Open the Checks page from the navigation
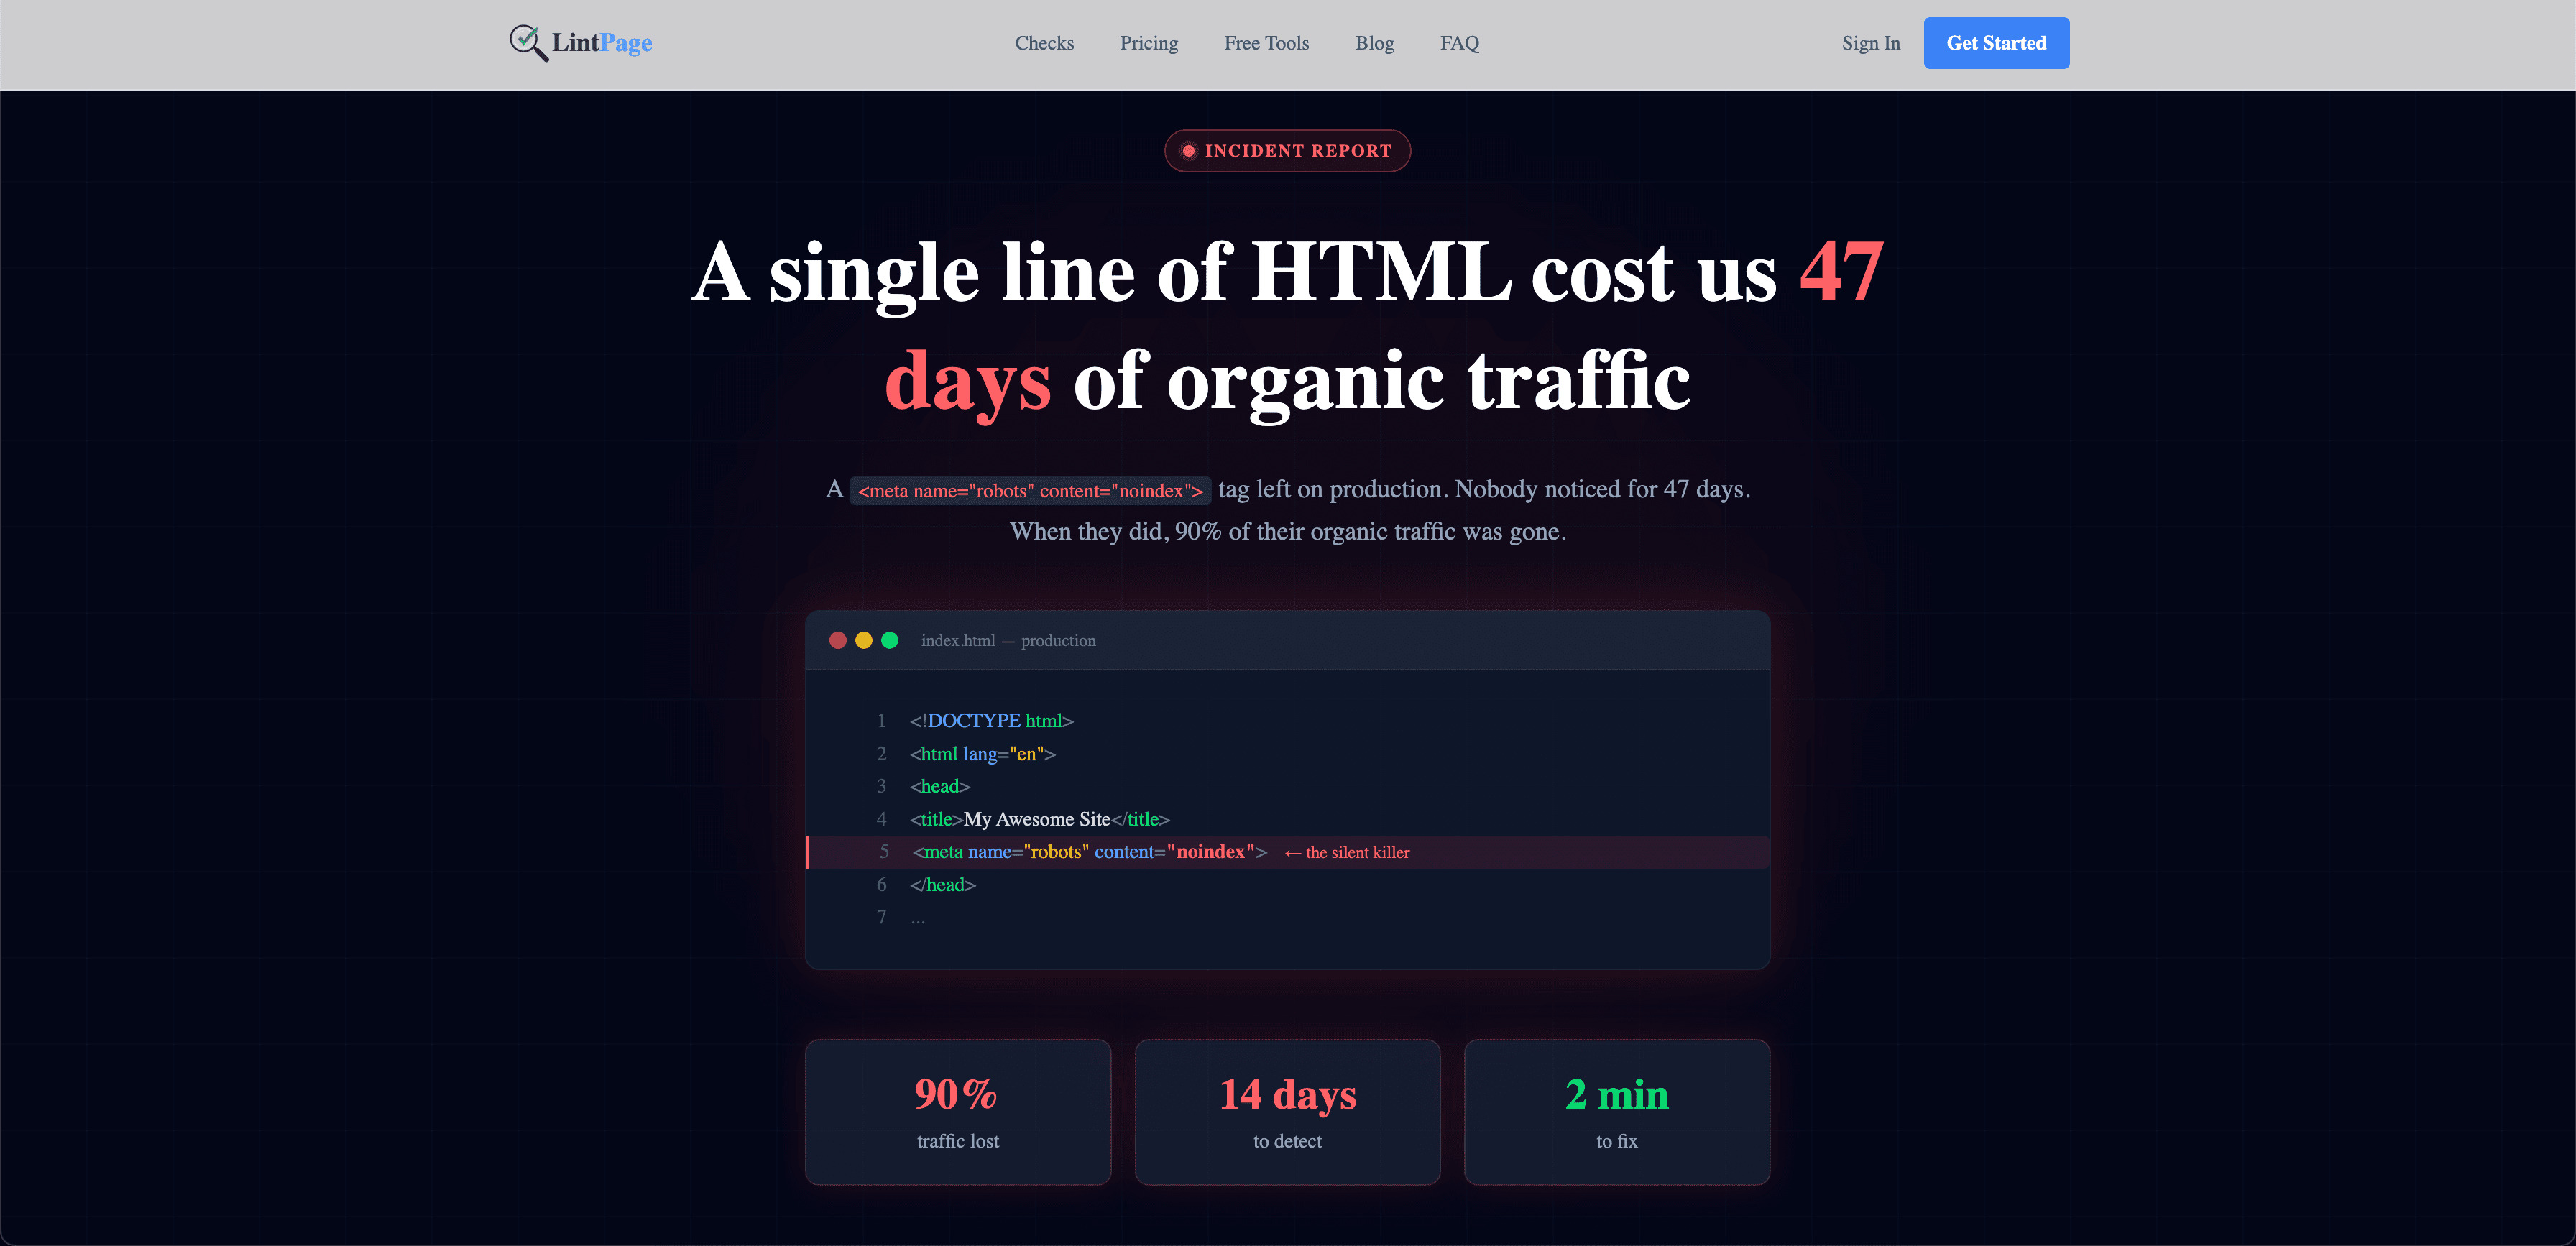The image size is (2576, 1246). tap(1044, 43)
